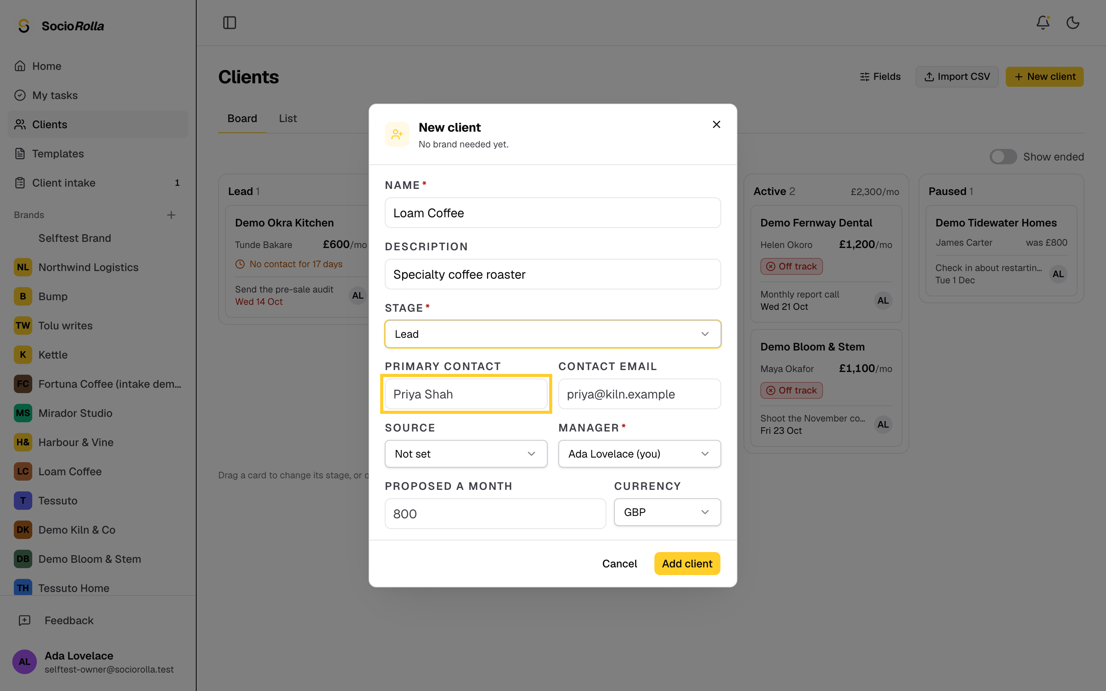The image size is (1106, 691).
Task: Focus the Name input field
Action: 553,213
